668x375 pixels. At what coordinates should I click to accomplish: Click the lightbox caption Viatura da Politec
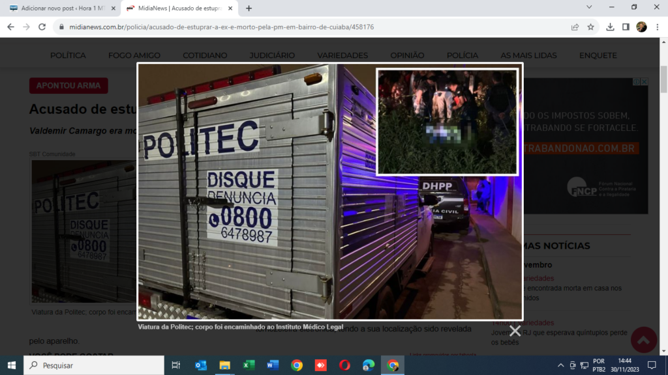(240, 327)
